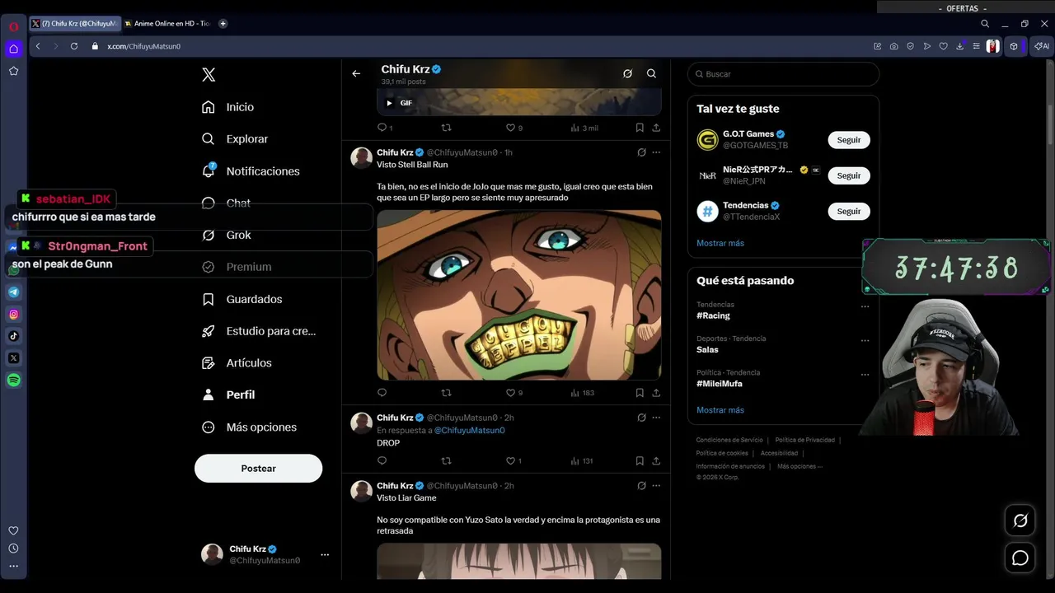Open the Steel Ball Run post's three-dot menu
1055x593 pixels.
click(656, 152)
